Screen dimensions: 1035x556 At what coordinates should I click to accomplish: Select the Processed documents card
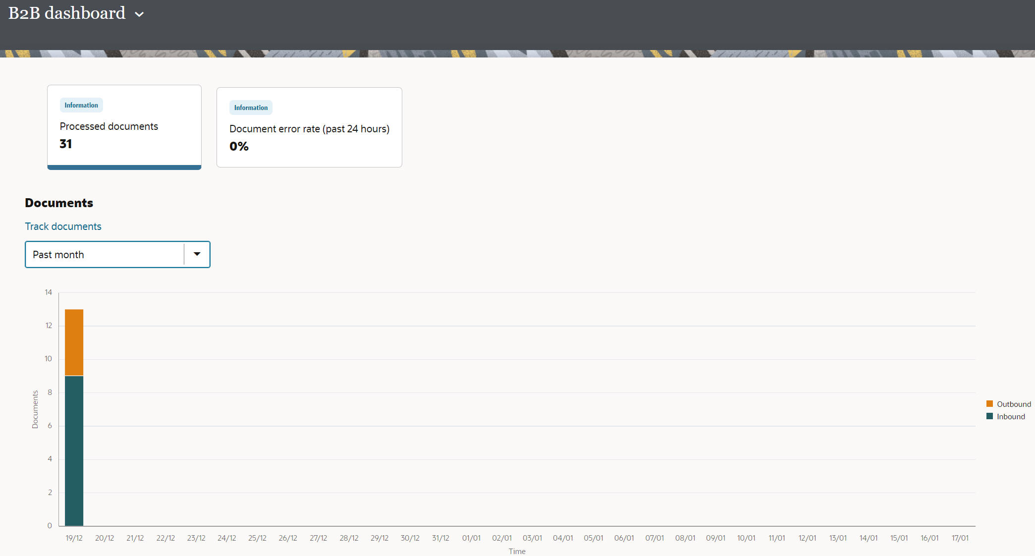[x=124, y=126]
